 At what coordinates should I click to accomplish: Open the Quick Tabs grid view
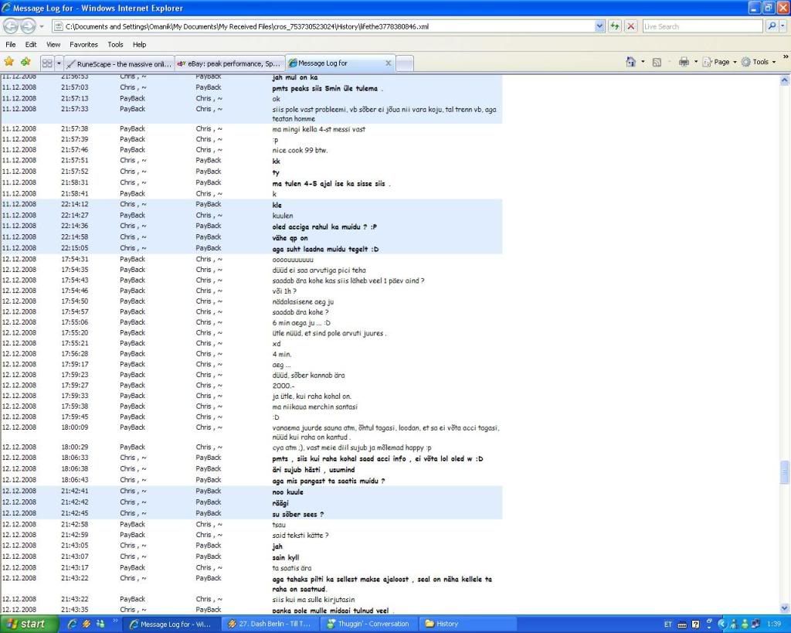pyautogui.click(x=47, y=63)
